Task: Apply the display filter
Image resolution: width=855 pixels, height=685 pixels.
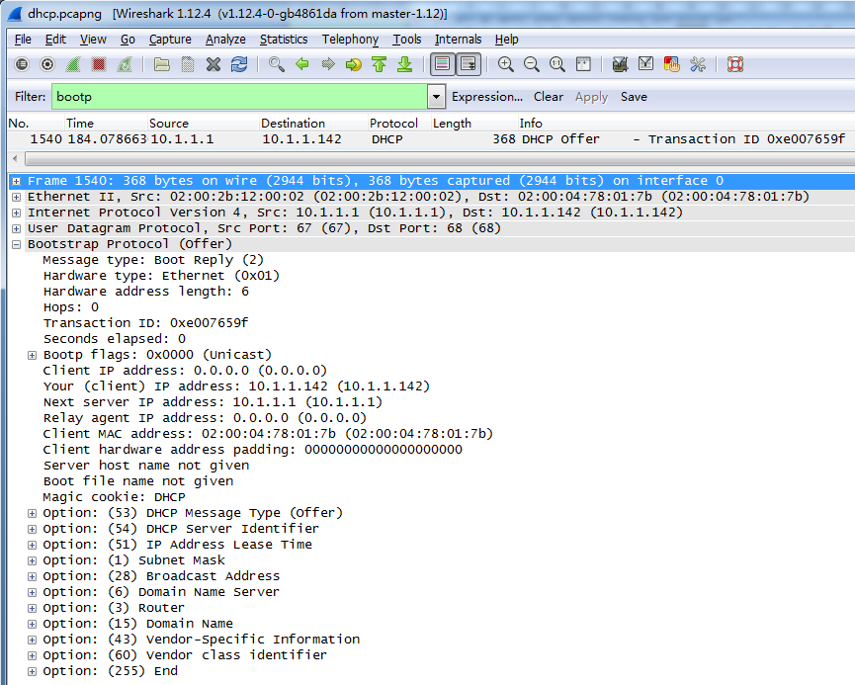Action: pos(591,97)
